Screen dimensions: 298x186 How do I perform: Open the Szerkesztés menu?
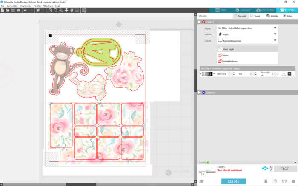click(x=12, y=6)
